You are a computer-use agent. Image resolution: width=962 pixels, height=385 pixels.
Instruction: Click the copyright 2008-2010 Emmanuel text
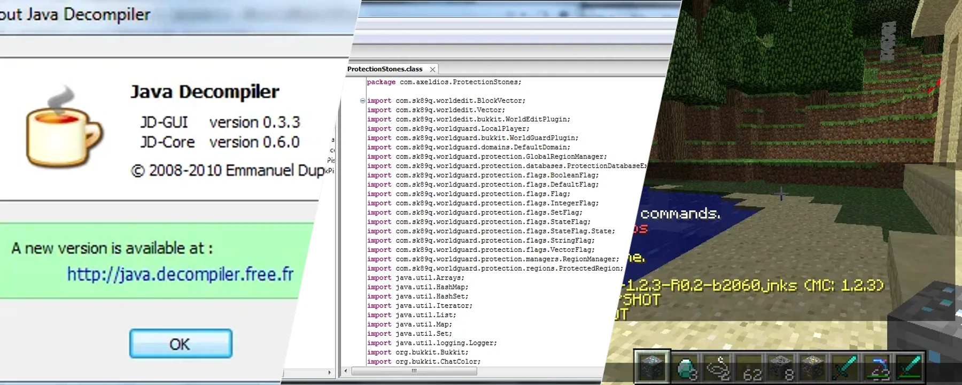(x=228, y=171)
